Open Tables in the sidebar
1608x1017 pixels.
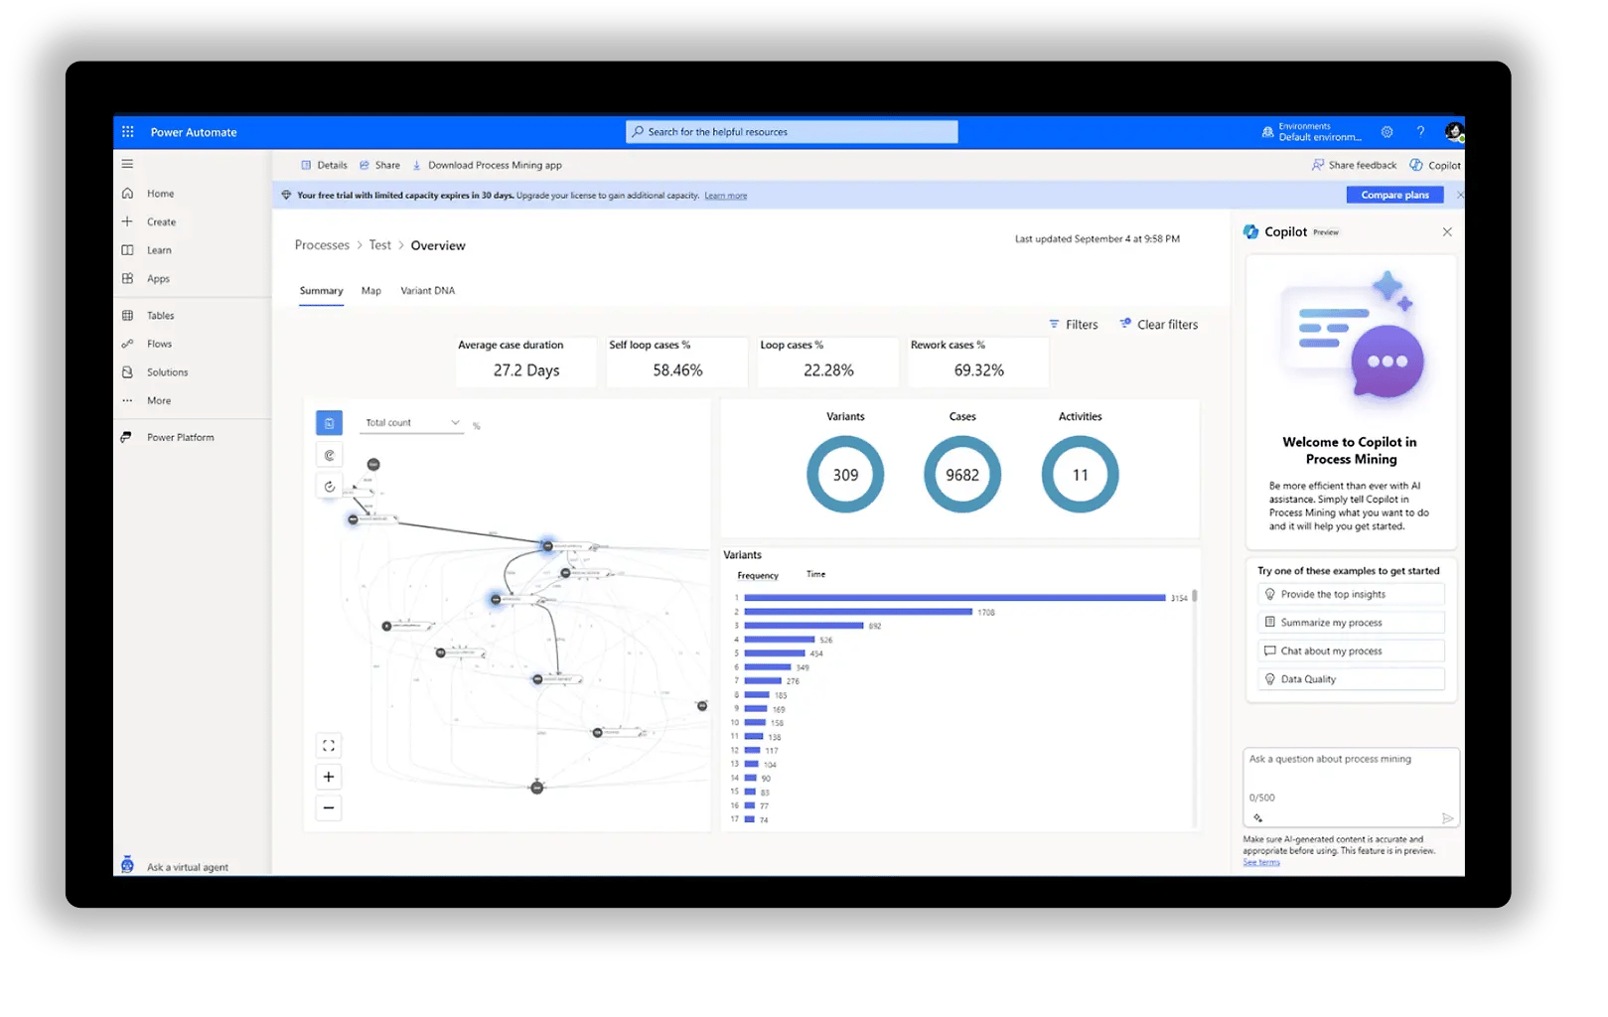click(x=160, y=316)
